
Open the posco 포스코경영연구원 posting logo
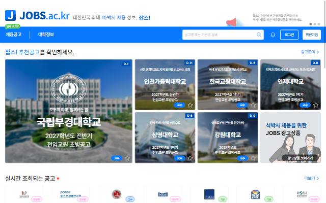tap(71, 194)
